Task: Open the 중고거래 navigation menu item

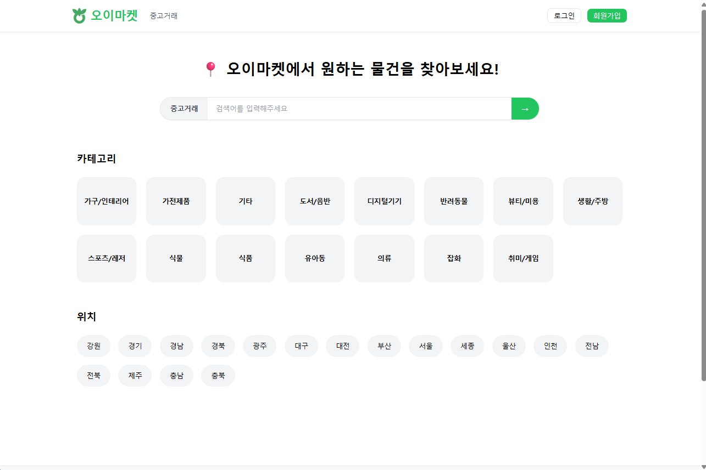Action: tap(164, 16)
